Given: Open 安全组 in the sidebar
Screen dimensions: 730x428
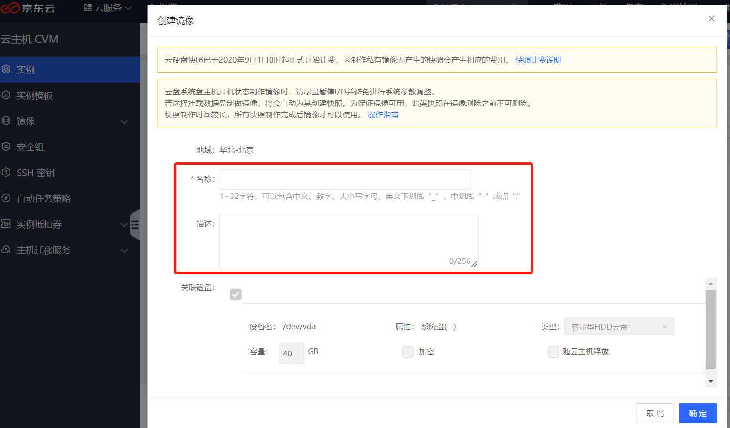Looking at the screenshot, I should coord(70,147).
